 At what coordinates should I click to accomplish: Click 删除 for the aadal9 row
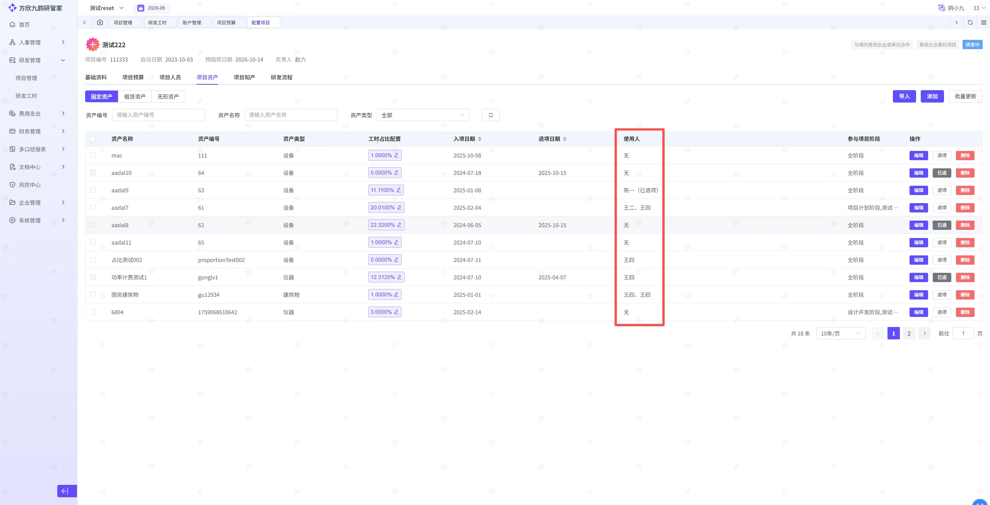coord(965,190)
